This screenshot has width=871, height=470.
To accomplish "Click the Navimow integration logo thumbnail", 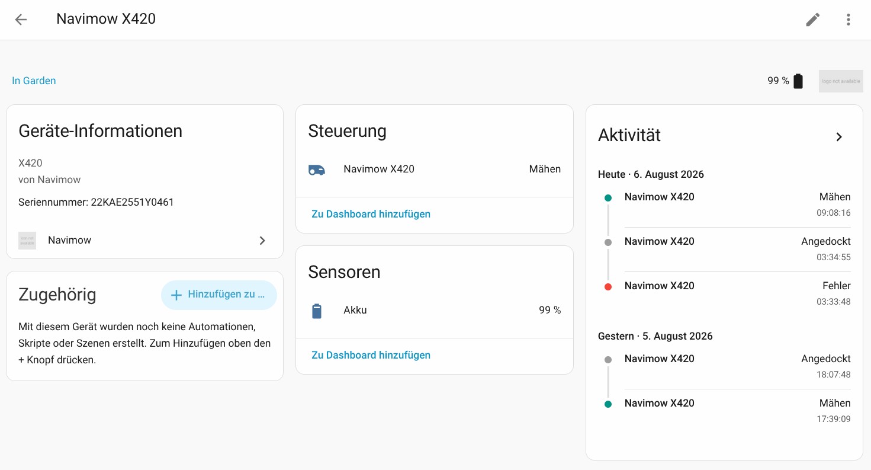I will (27, 241).
